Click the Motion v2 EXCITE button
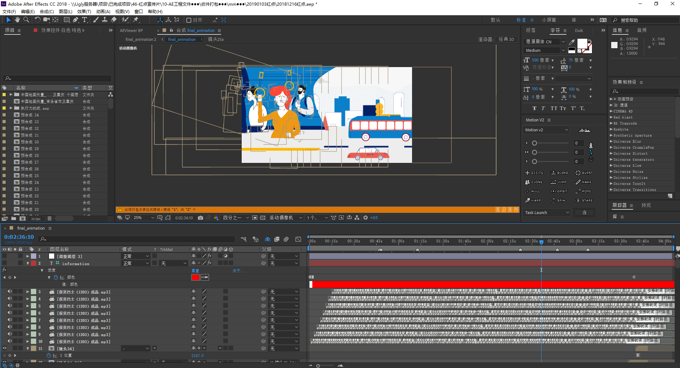The image size is (680, 368). click(x=534, y=173)
